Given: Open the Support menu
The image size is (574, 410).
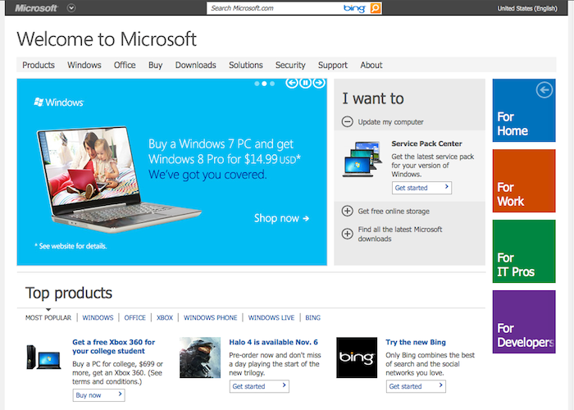Looking at the screenshot, I should tap(332, 65).
